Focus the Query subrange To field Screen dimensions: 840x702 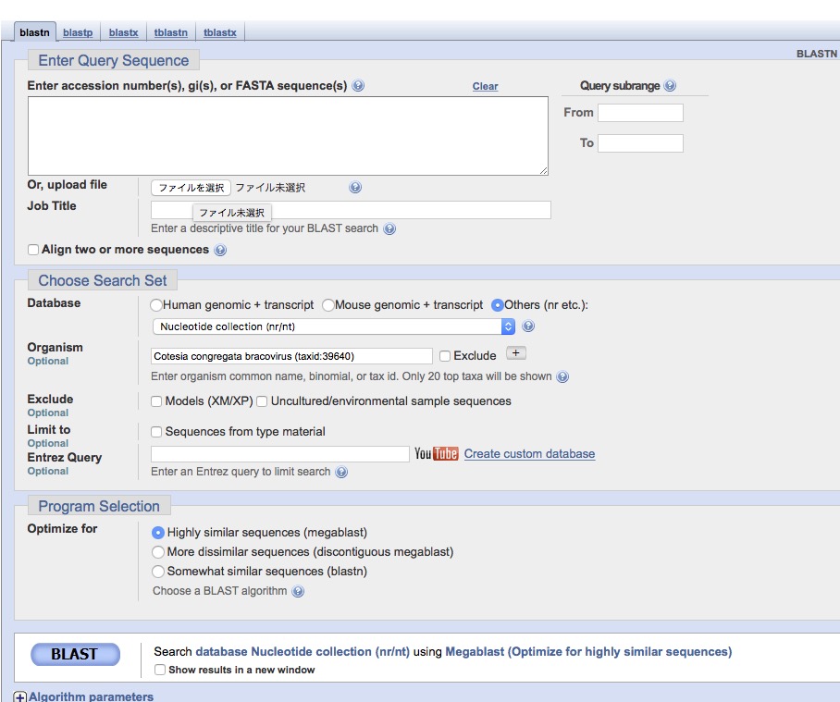coord(640,143)
